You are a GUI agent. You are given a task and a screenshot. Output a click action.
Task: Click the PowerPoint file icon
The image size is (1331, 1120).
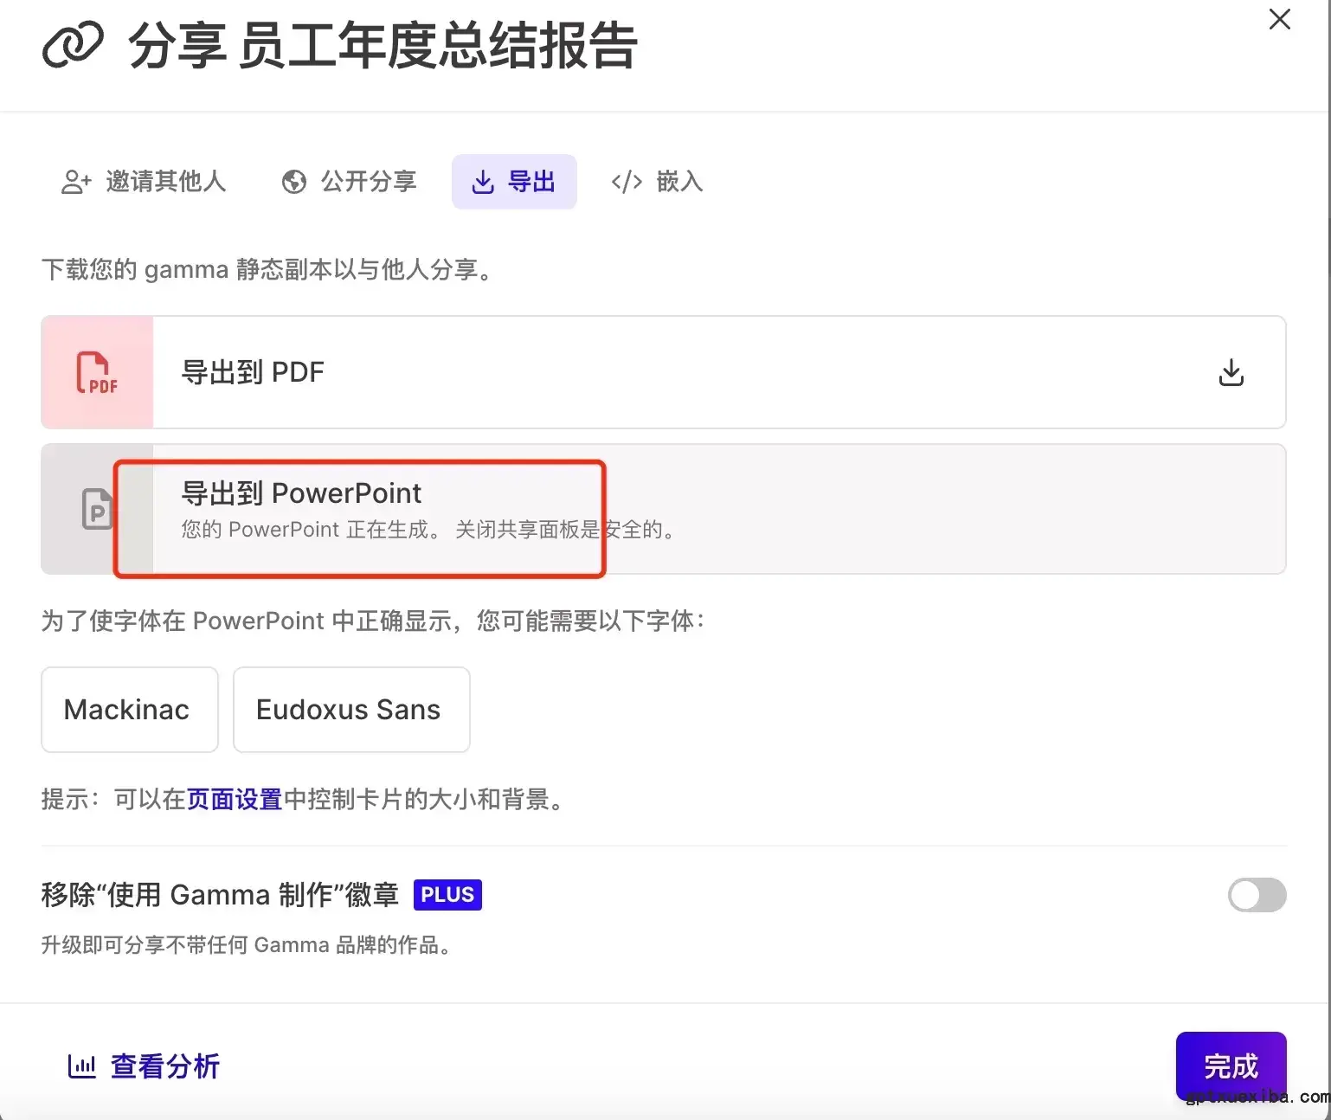(x=97, y=509)
